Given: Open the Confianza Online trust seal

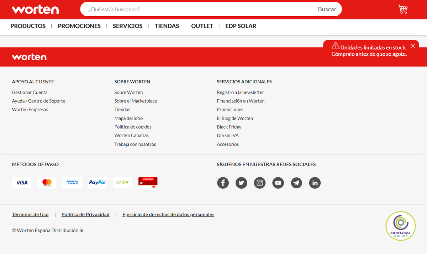Looking at the screenshot, I should pyautogui.click(x=401, y=226).
